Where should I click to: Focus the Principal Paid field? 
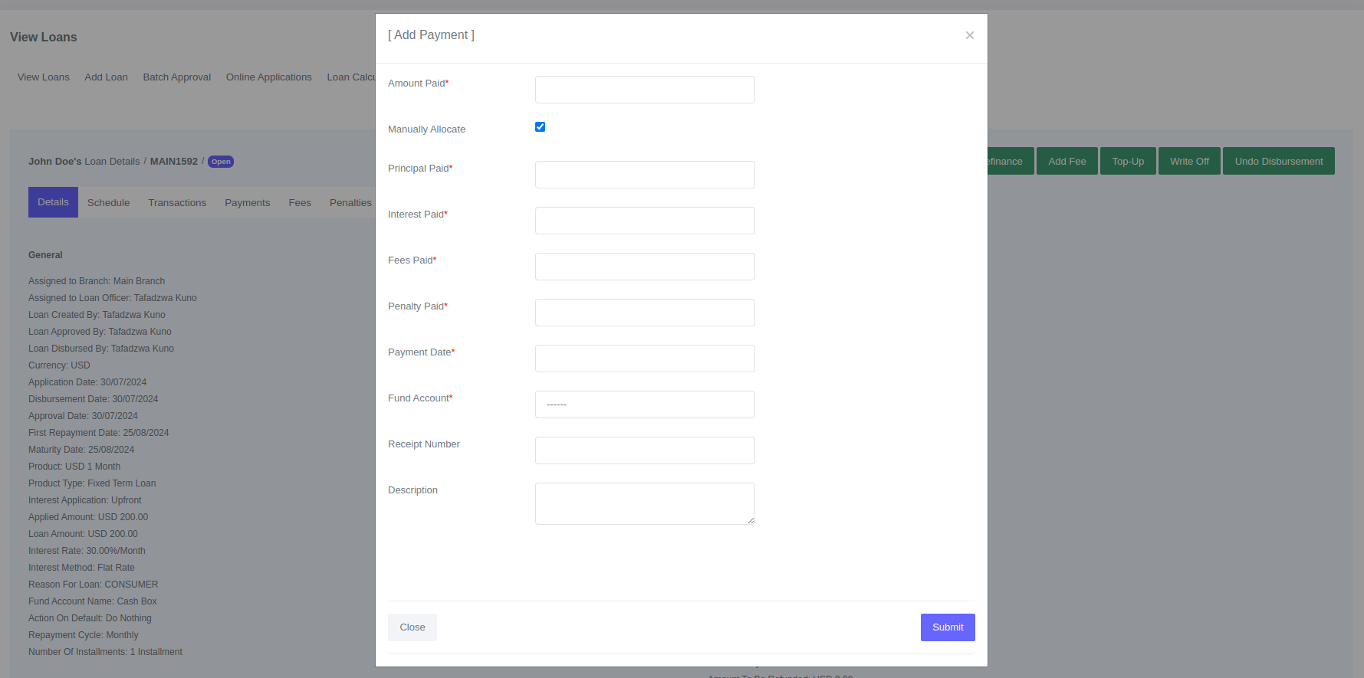[x=644, y=175]
